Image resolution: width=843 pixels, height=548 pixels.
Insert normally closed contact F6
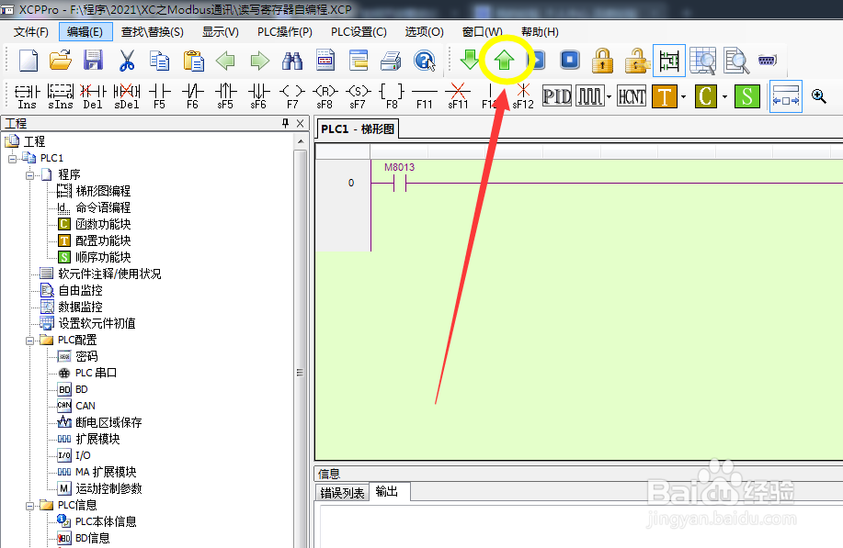(192, 96)
